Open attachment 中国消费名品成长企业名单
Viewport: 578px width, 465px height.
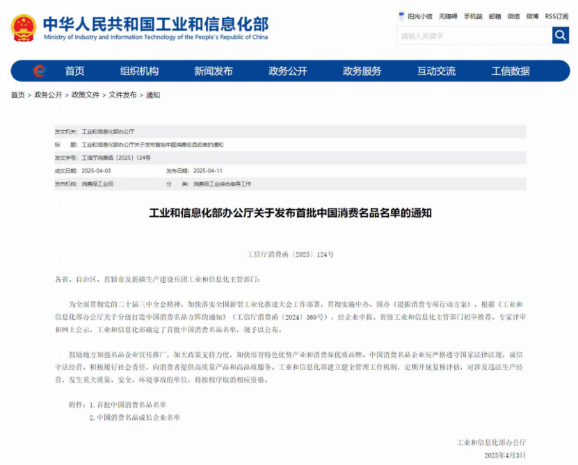(138, 418)
